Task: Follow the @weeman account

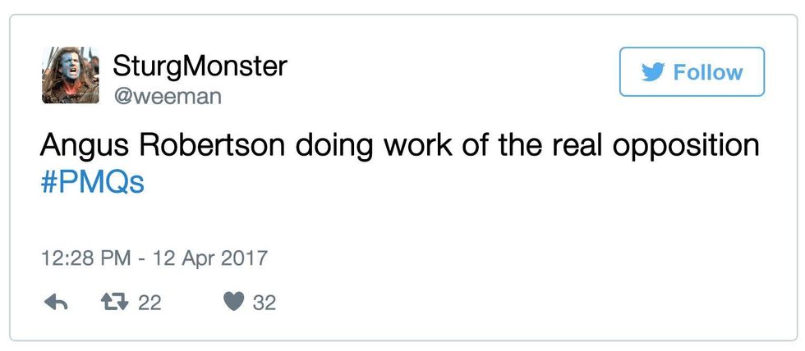Action: 692,72
